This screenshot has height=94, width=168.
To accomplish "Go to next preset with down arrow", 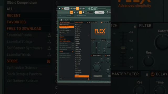I will (x=89, y=22).
